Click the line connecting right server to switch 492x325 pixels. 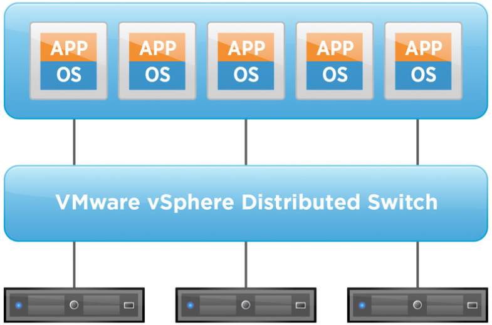tap(417, 264)
